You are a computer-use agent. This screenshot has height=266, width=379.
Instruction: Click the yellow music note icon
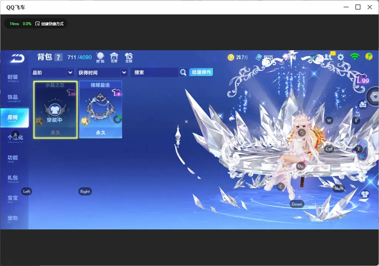pos(369,57)
